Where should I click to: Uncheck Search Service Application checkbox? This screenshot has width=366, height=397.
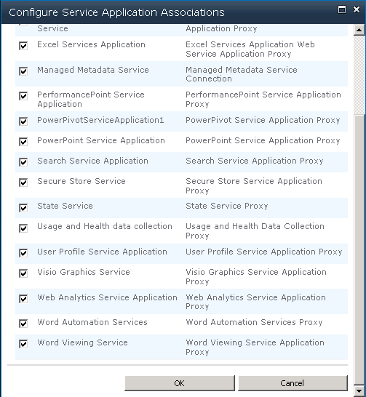(x=23, y=162)
